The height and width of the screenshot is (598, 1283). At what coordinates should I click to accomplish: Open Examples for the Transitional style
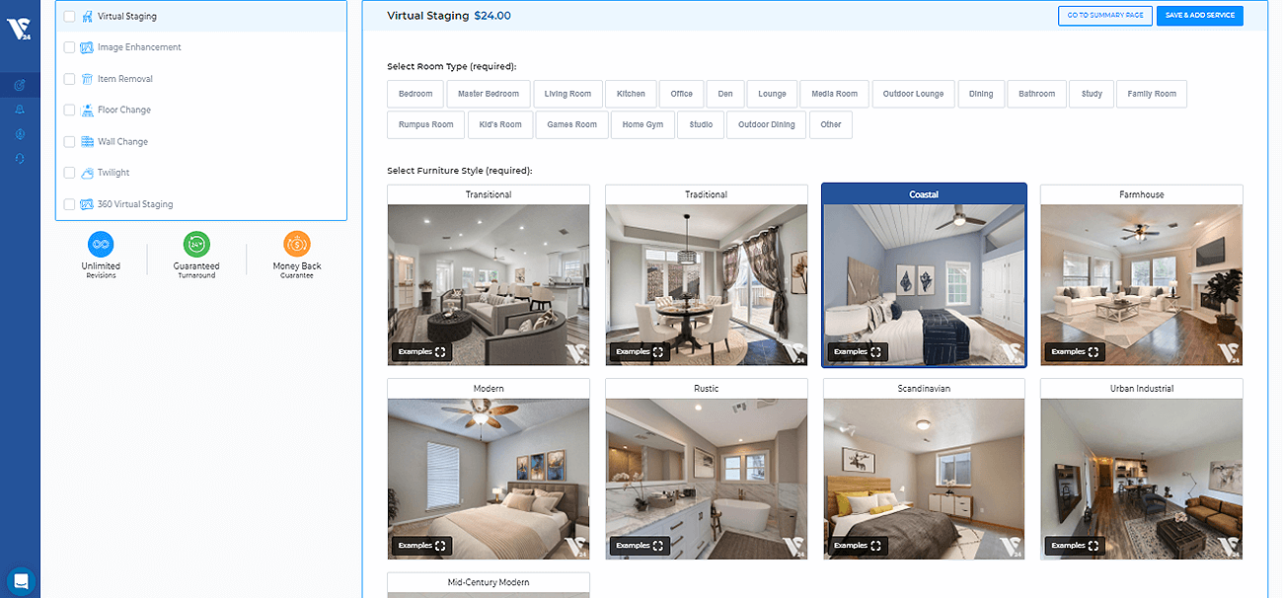[x=422, y=351]
